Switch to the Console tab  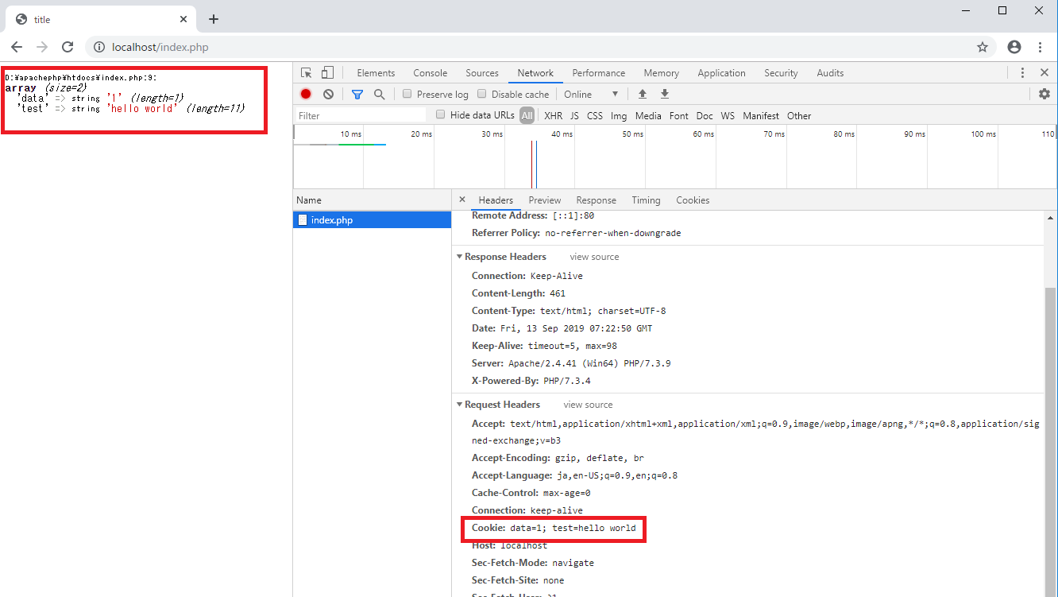(x=430, y=73)
